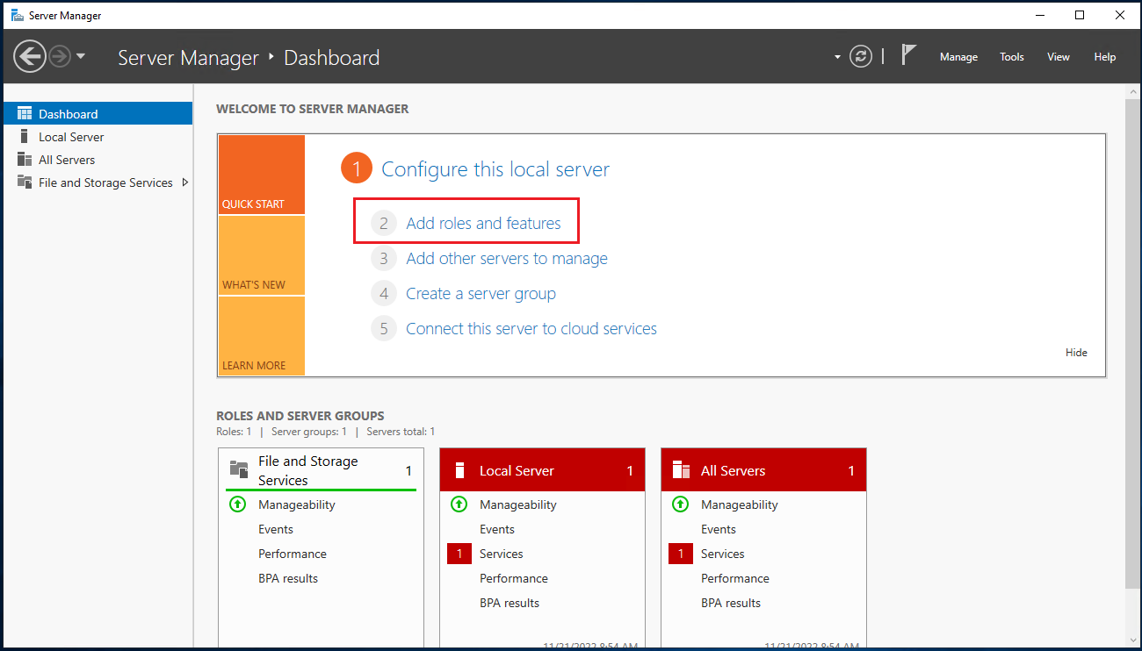This screenshot has height=651, width=1142.
Task: Click Add roles and features link
Action: 483,224
